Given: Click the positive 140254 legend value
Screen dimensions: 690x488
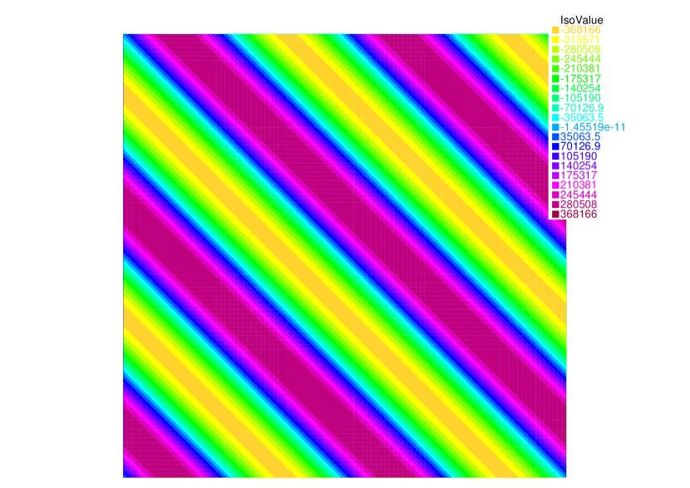Looking at the screenshot, I should pyautogui.click(x=579, y=166).
